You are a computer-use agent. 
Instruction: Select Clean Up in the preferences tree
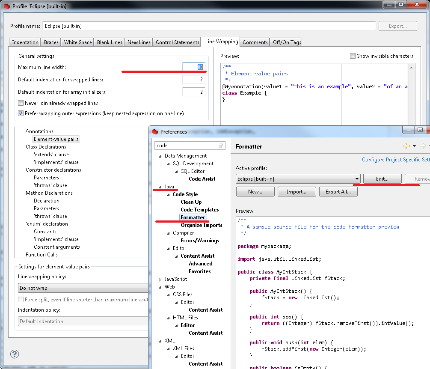191,202
